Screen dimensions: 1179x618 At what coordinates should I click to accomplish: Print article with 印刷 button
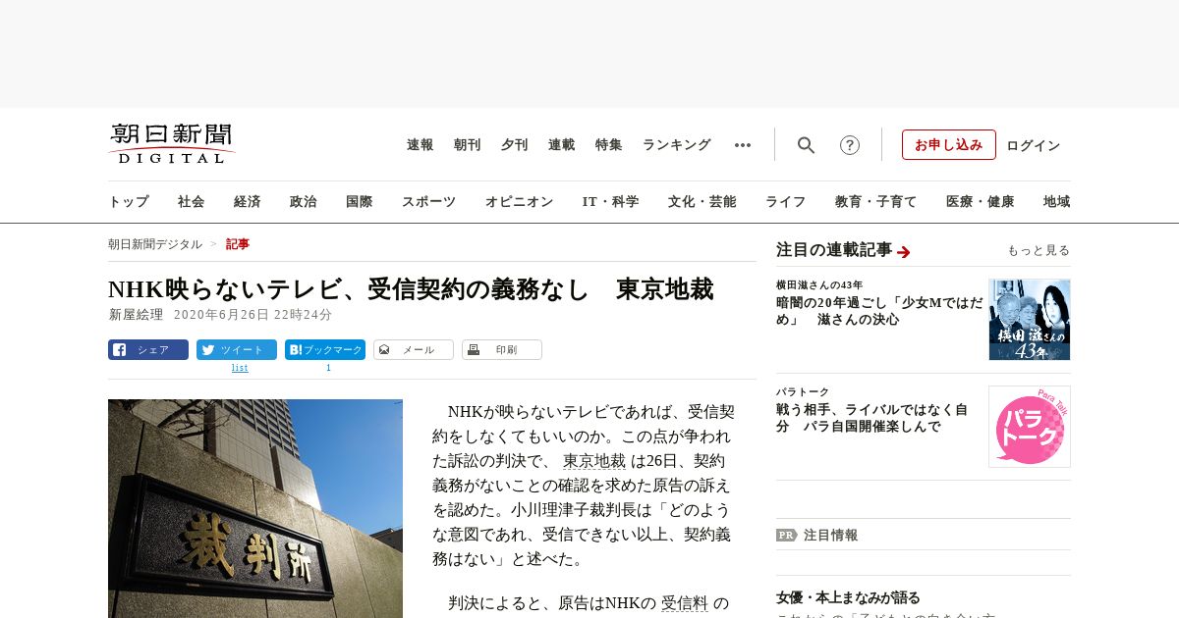point(502,349)
